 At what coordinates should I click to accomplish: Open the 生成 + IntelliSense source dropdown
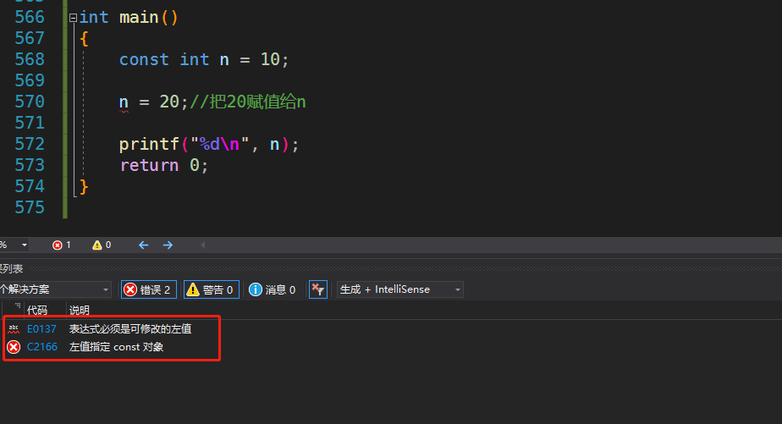point(400,289)
